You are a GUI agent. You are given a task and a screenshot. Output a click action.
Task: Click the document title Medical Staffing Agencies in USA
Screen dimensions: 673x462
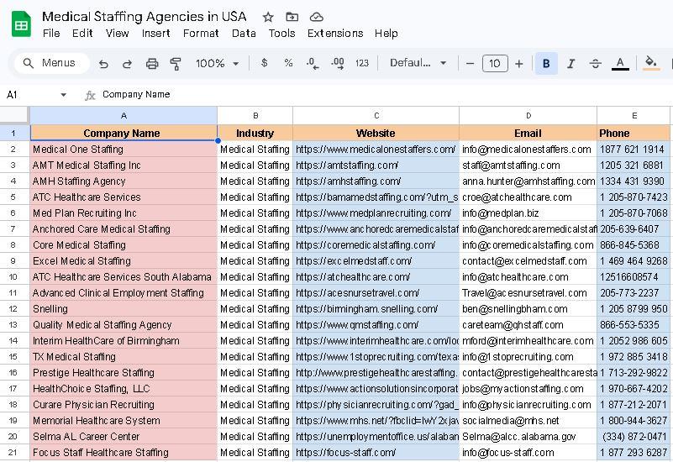pyautogui.click(x=145, y=17)
